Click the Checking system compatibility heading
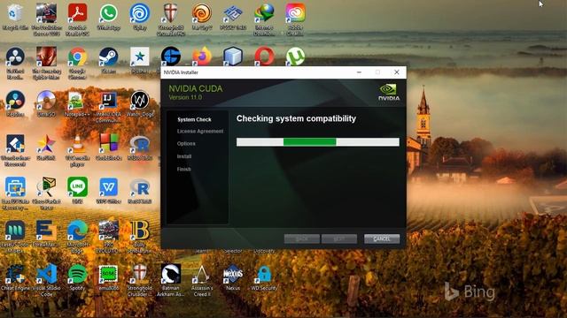The width and height of the screenshot is (567, 318). point(296,118)
